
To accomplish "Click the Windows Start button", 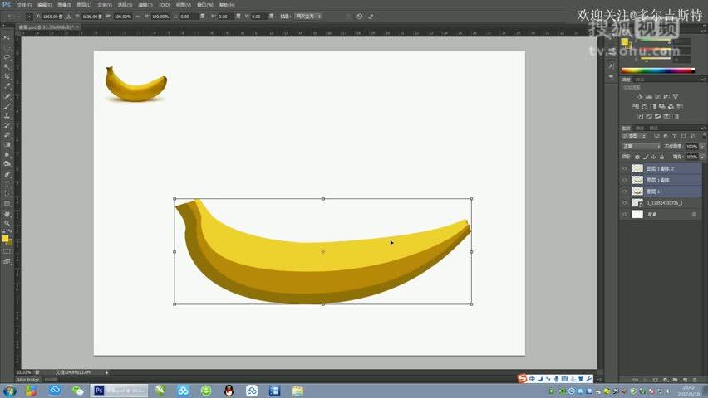I will click(10, 390).
